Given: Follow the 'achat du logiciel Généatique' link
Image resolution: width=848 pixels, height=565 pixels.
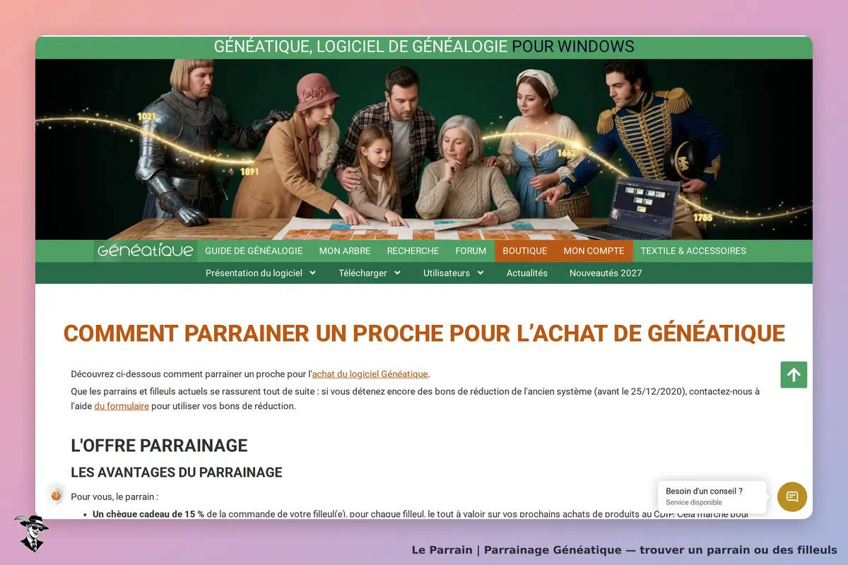Looking at the screenshot, I should [370, 374].
